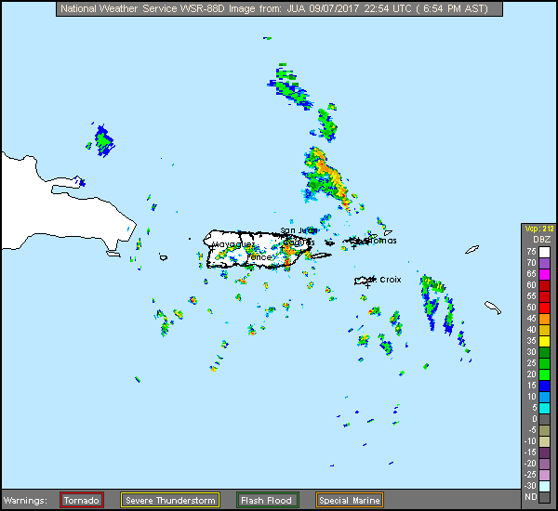Click the Ponce city label

(x=259, y=256)
